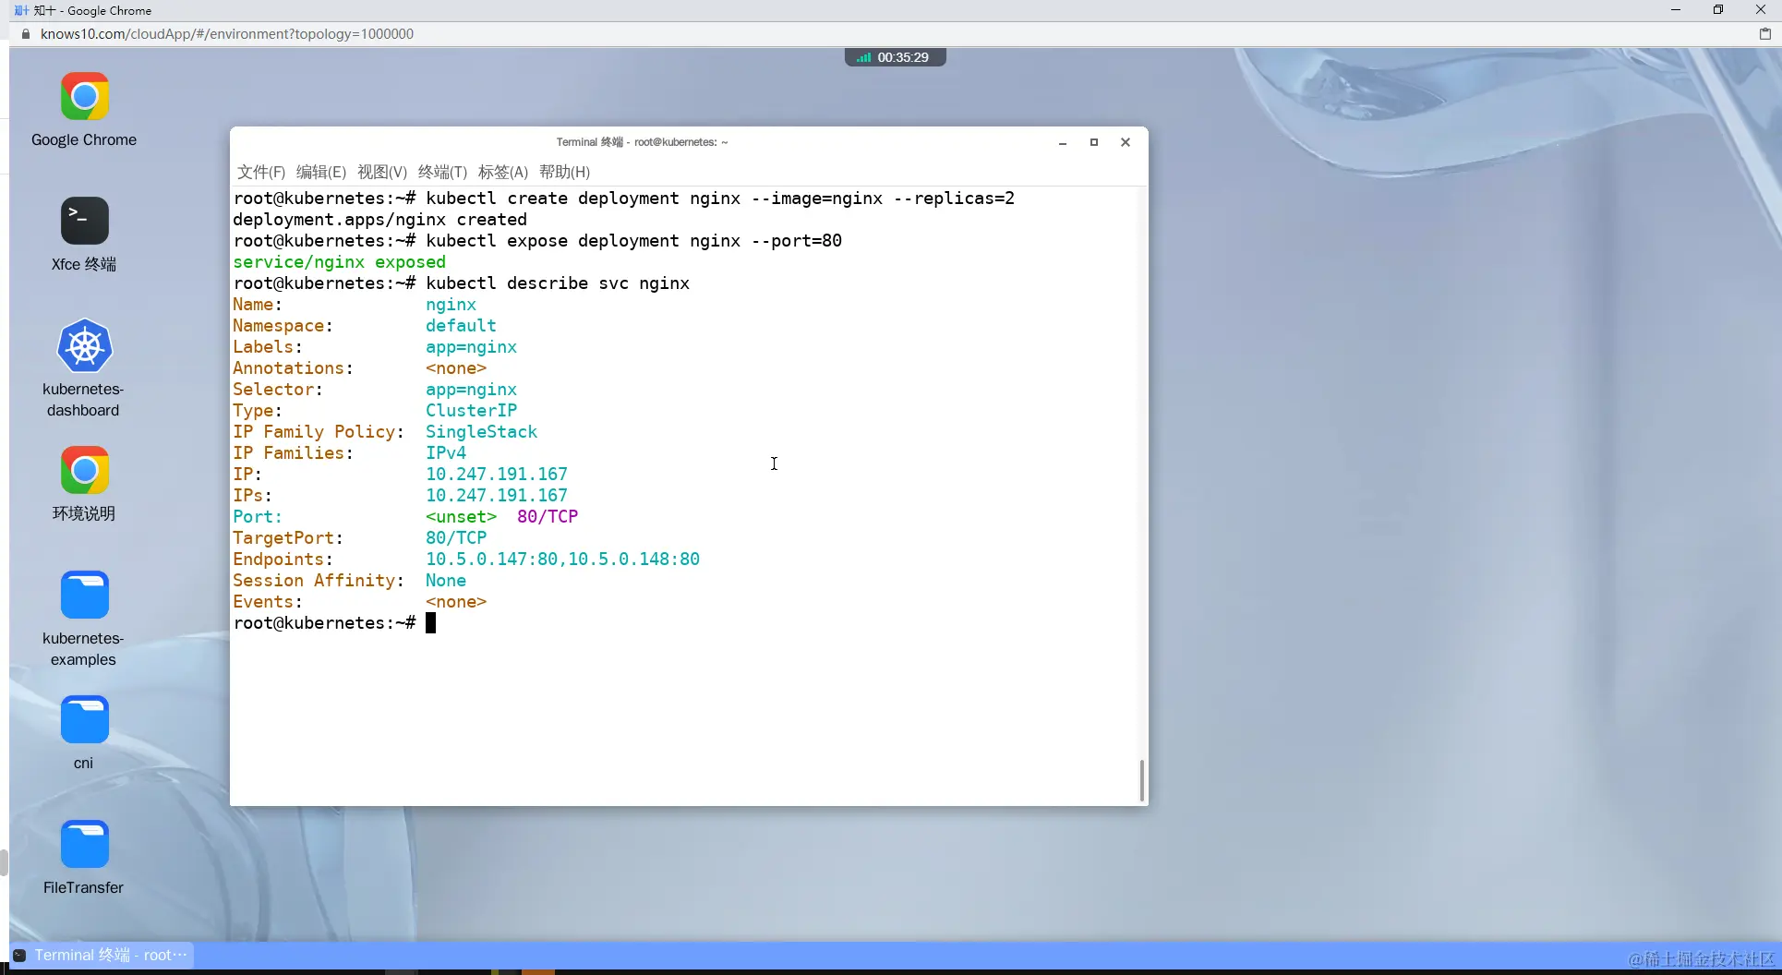The image size is (1782, 975).
Task: Minimize the Chrome browser window
Action: [1676, 10]
